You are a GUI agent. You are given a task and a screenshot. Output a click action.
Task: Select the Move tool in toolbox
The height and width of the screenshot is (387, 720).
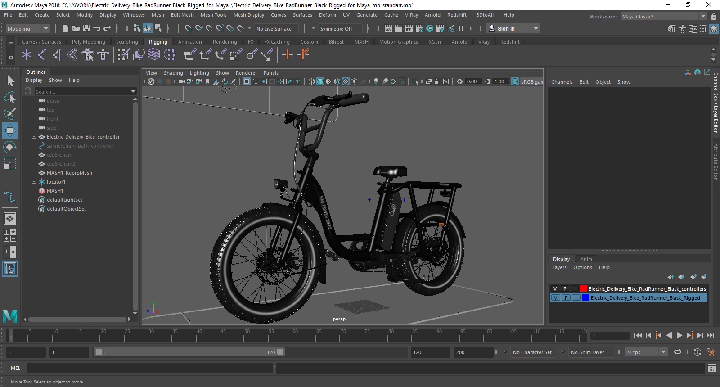click(10, 130)
